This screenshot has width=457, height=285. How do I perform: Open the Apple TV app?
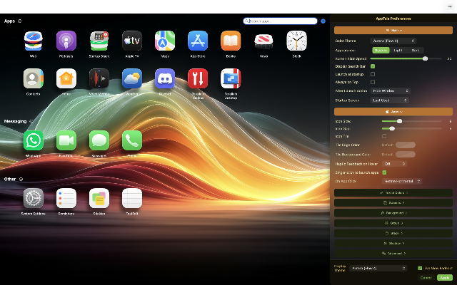click(132, 40)
